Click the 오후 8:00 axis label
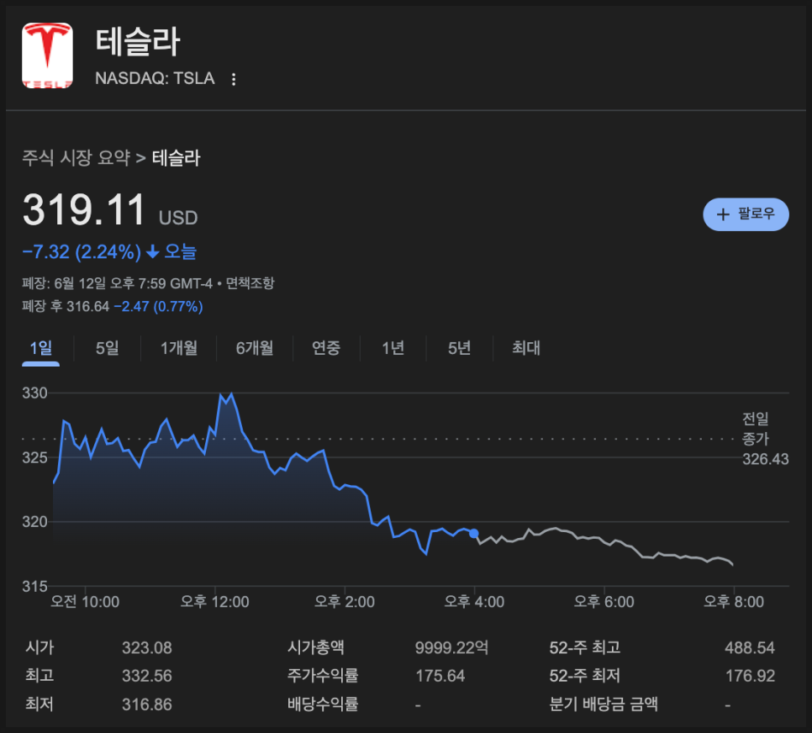 coord(733,601)
